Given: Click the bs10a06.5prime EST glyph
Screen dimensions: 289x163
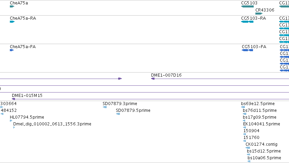Looking at the screenshot, I should coord(249,161).
